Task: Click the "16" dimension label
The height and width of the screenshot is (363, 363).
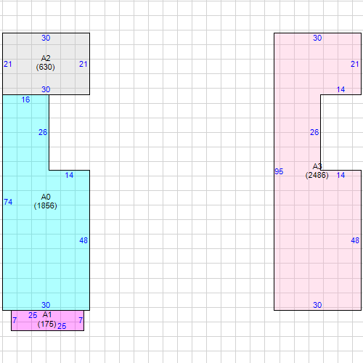Action: [25, 99]
